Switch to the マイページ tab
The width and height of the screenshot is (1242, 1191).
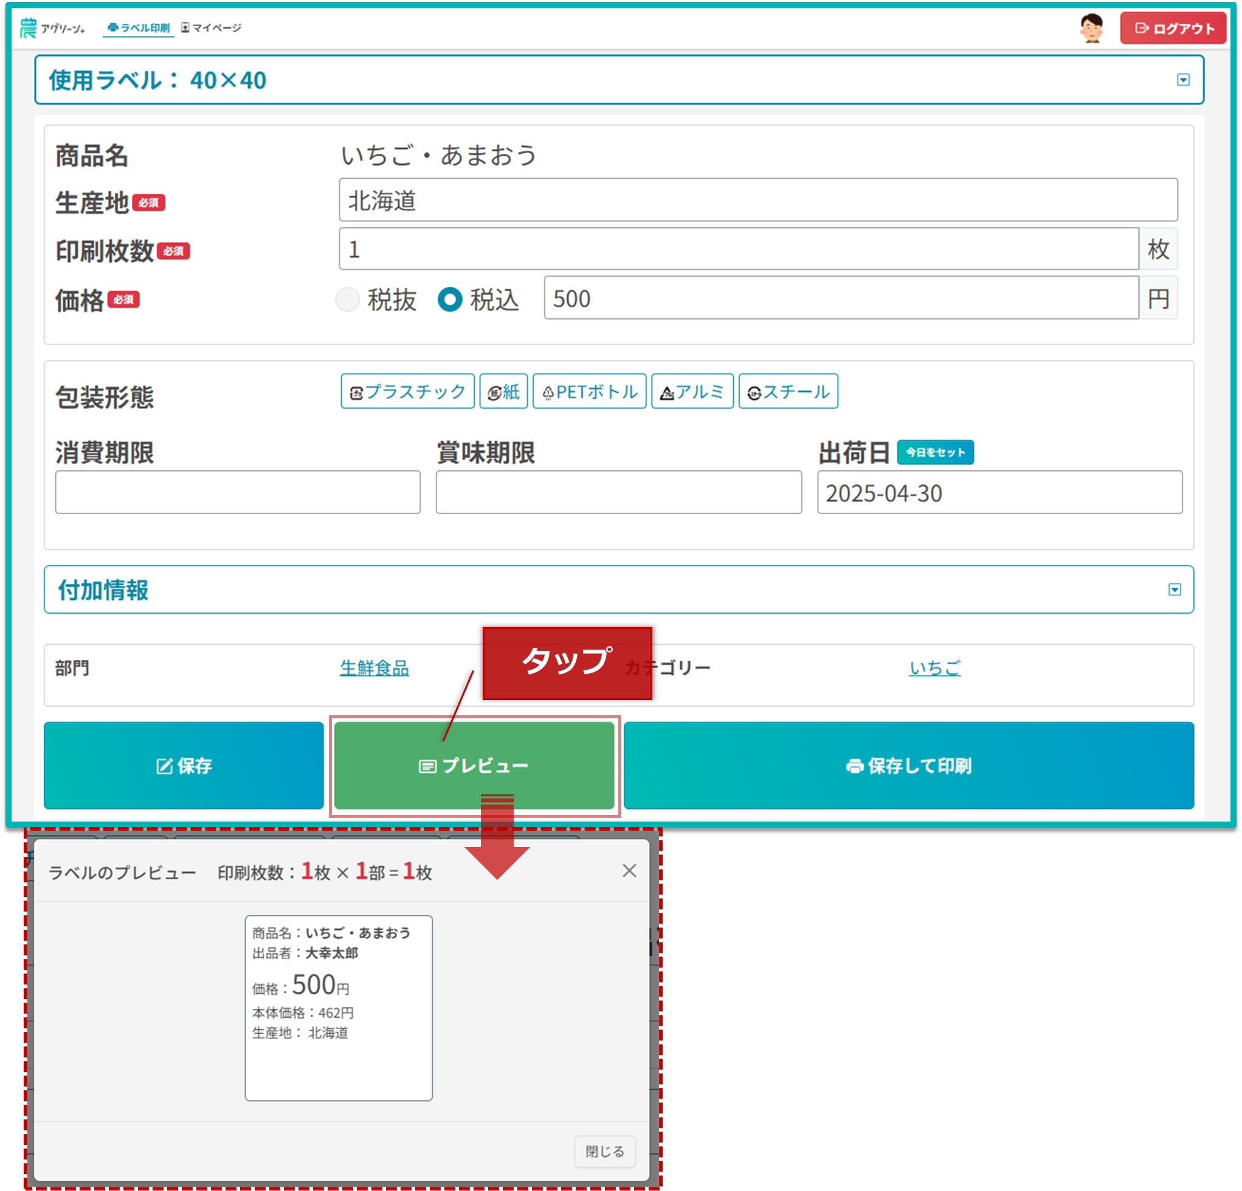(211, 28)
